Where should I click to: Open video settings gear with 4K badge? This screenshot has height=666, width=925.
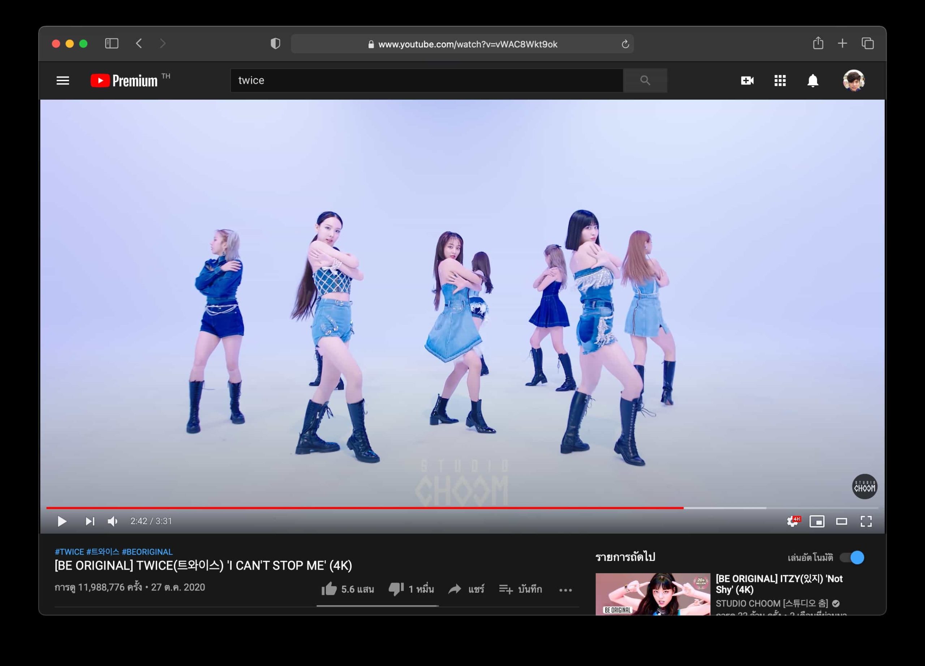[x=792, y=521]
